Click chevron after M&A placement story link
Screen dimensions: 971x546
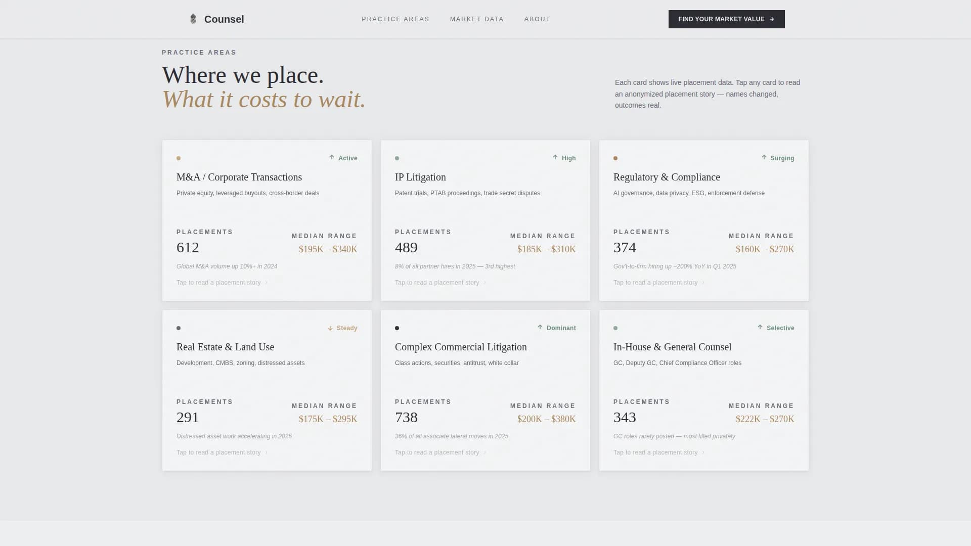267,283
